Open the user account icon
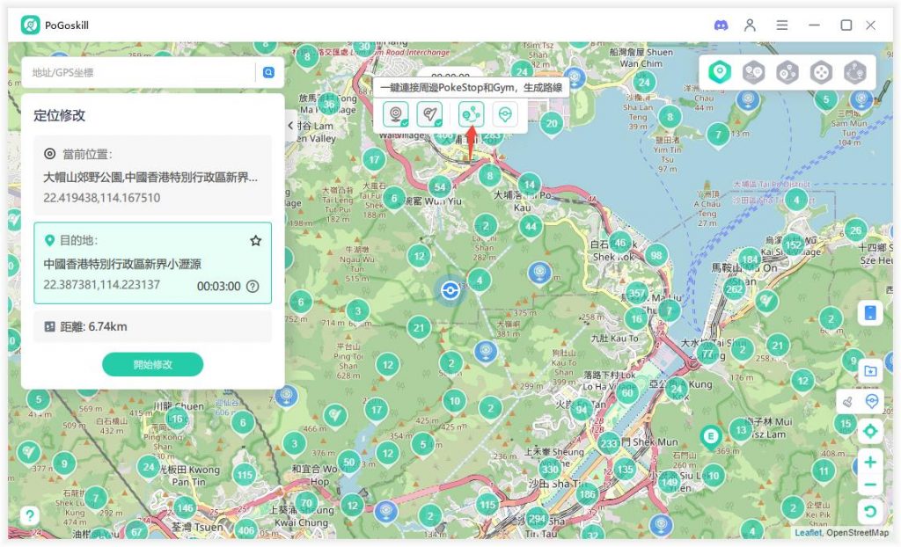Image resolution: width=901 pixels, height=547 pixels. (x=750, y=26)
